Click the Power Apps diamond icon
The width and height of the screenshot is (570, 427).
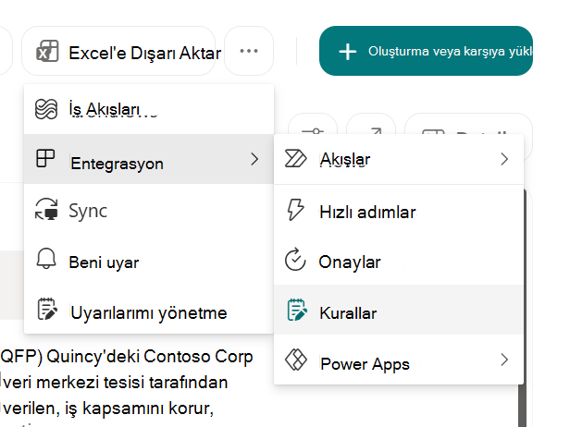tap(296, 360)
